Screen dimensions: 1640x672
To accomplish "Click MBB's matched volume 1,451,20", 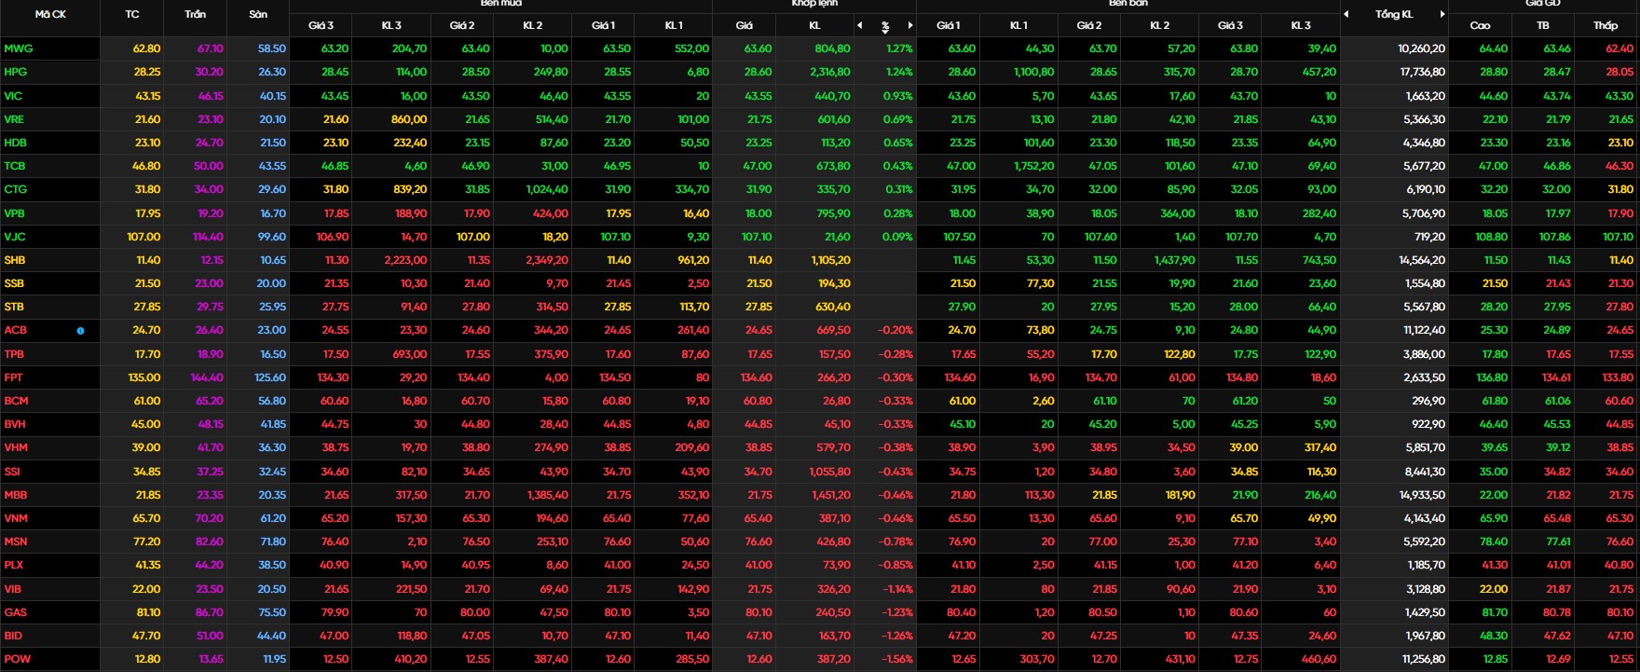I will pyautogui.click(x=830, y=495).
